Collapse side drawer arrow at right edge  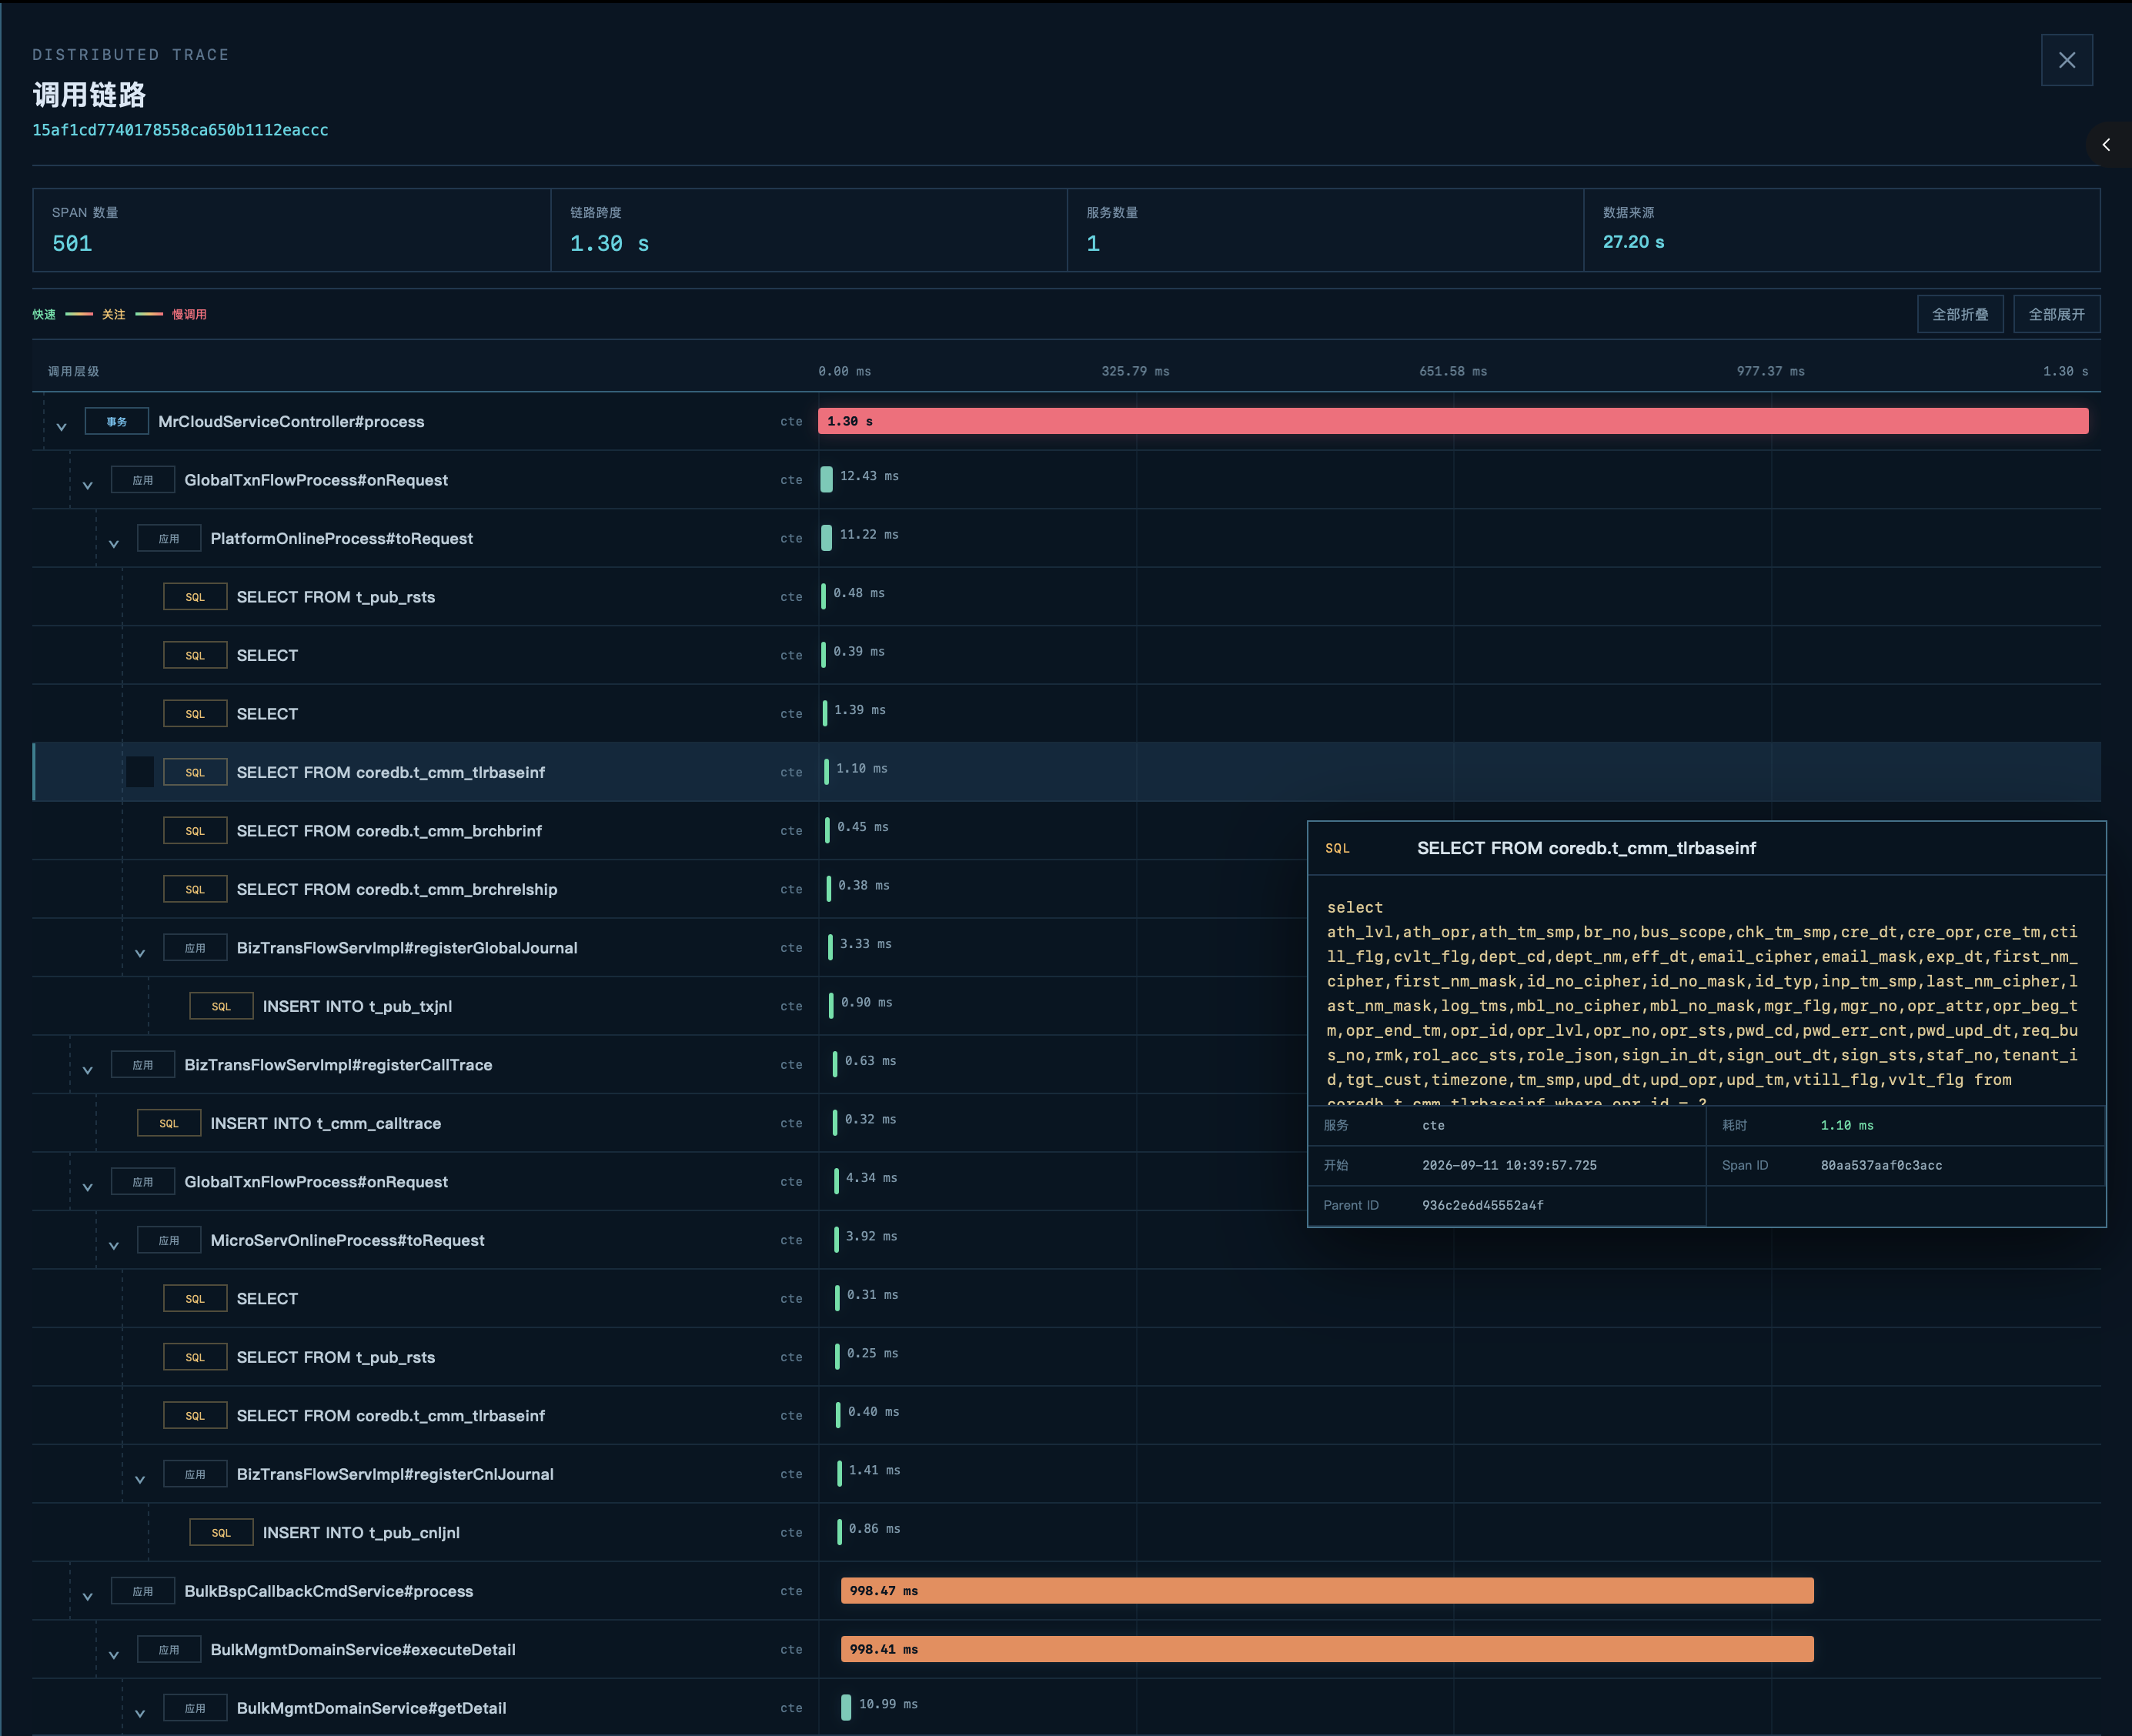coord(2107,145)
